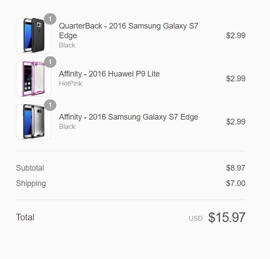Select the Affinity - 2016 Samsung Galaxy S7 Edge title

(x=128, y=117)
